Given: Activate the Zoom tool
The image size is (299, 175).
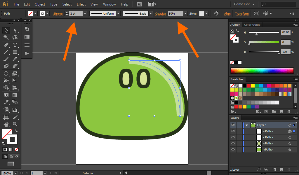Looking at the screenshot, I should click(15, 124).
